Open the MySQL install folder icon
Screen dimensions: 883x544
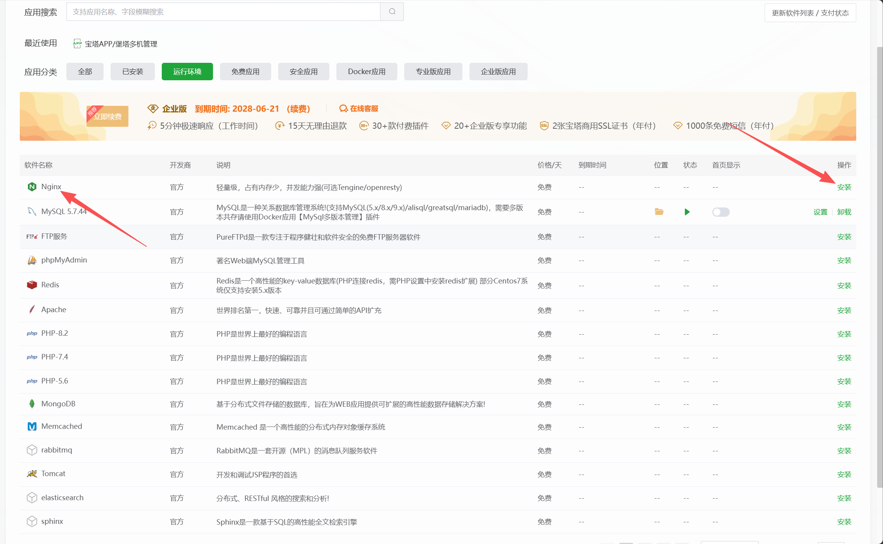[x=659, y=212]
